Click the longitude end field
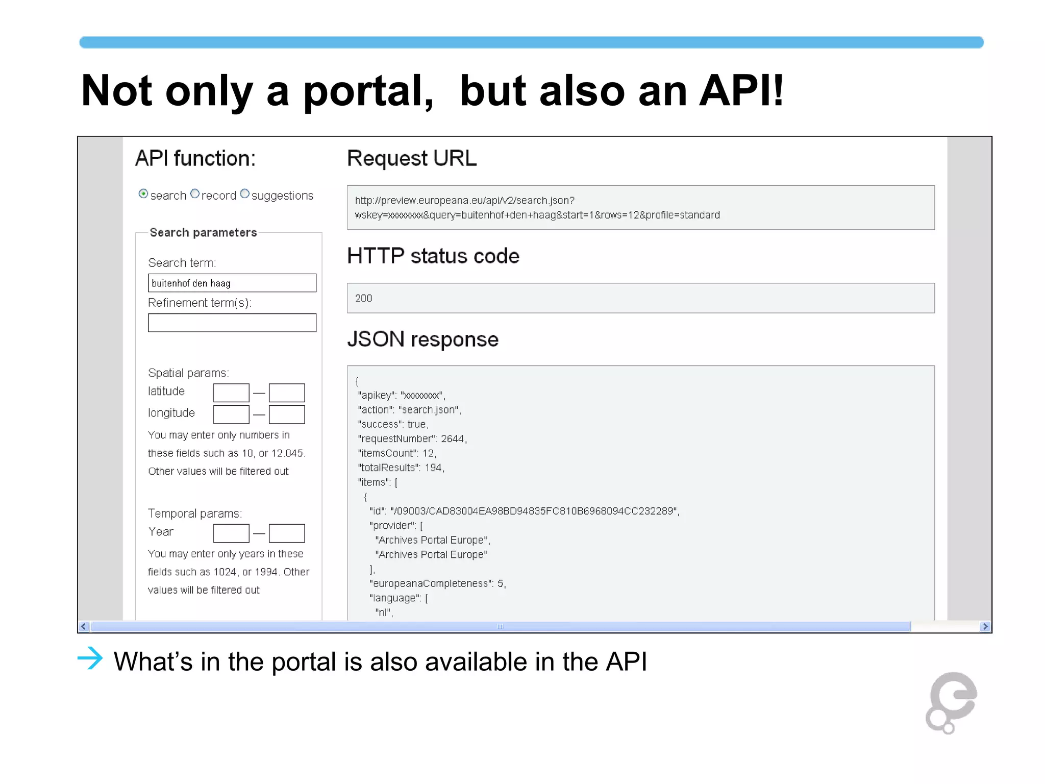Viewport: 1045px width, 784px height. (x=287, y=414)
